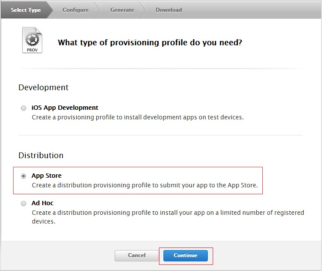The width and height of the screenshot is (322, 271).
Task: Choose the Ad Hoc radio option
Action: point(24,203)
